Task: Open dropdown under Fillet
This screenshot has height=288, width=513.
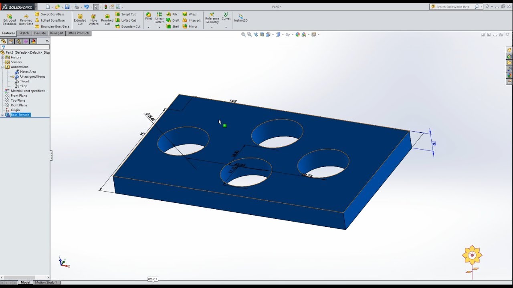Action: [148, 27]
